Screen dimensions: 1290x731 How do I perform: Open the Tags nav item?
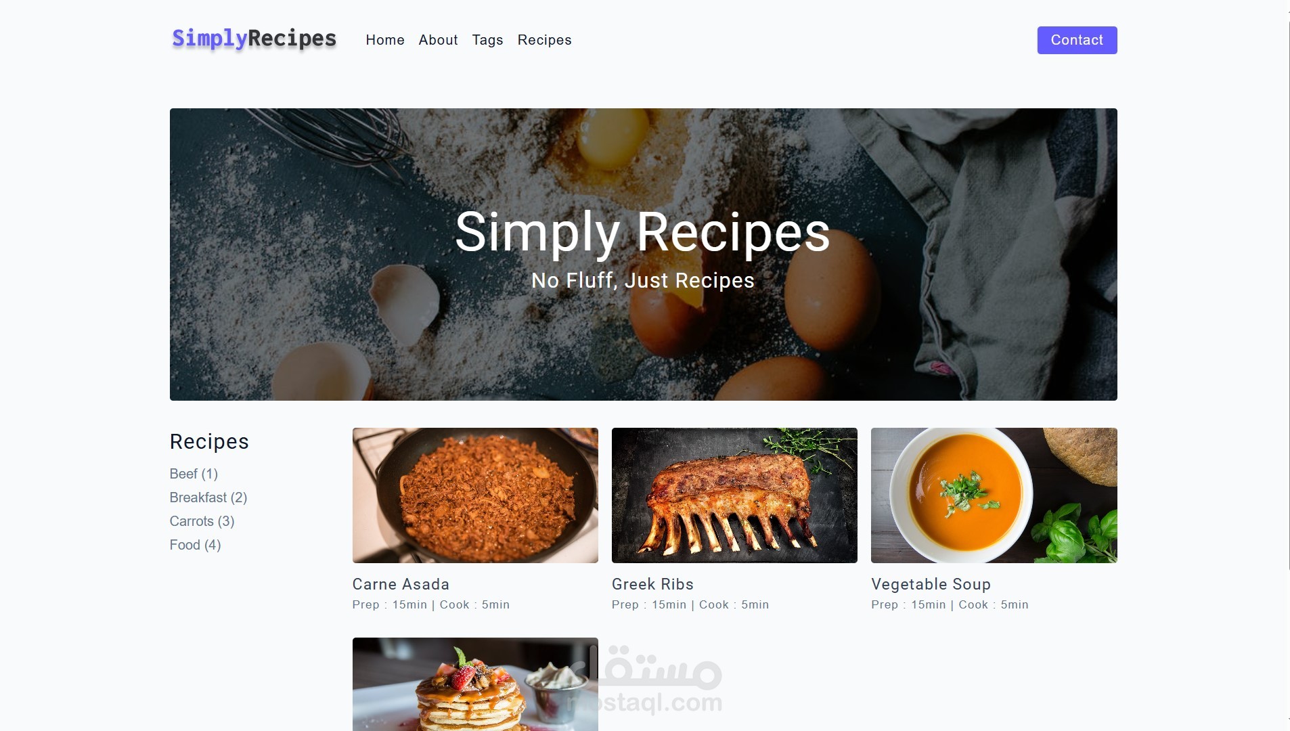pyautogui.click(x=487, y=40)
